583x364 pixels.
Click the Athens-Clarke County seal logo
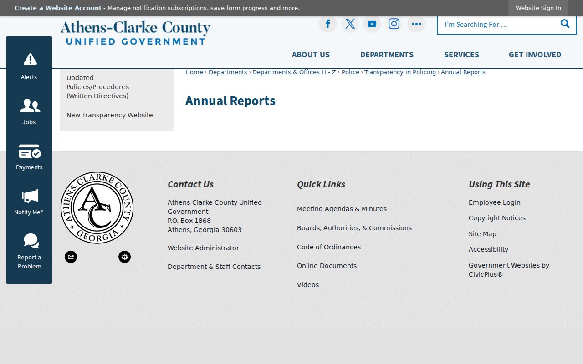coord(97,207)
